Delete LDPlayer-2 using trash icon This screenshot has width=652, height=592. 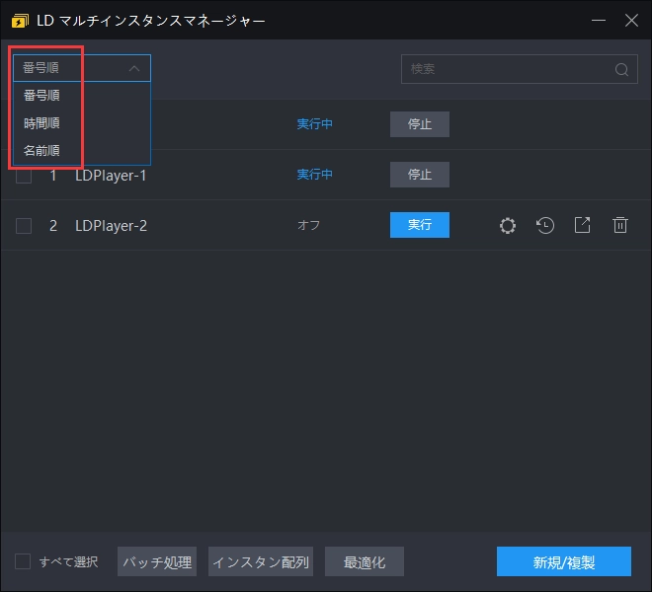[x=620, y=225]
